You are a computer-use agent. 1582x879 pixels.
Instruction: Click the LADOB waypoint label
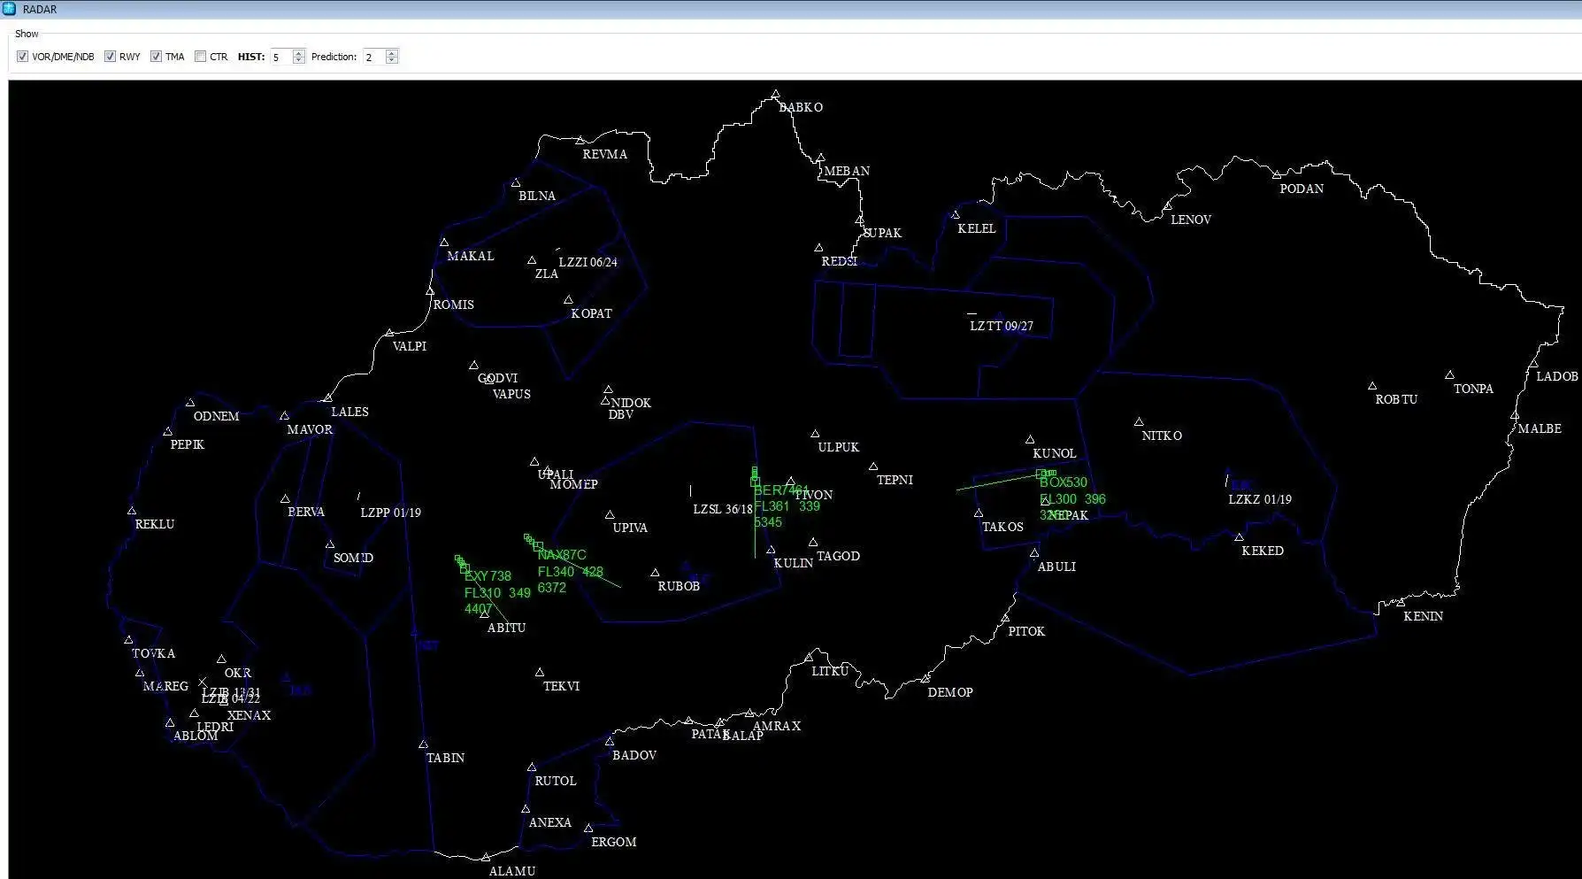click(1557, 376)
